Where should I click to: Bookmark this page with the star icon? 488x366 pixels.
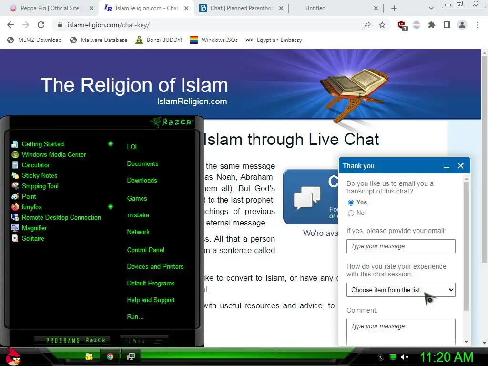click(382, 25)
